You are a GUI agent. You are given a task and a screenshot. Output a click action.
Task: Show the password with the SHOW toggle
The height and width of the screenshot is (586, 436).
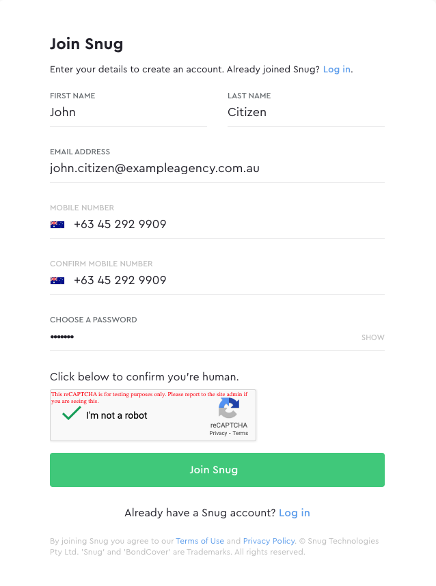[x=373, y=337]
